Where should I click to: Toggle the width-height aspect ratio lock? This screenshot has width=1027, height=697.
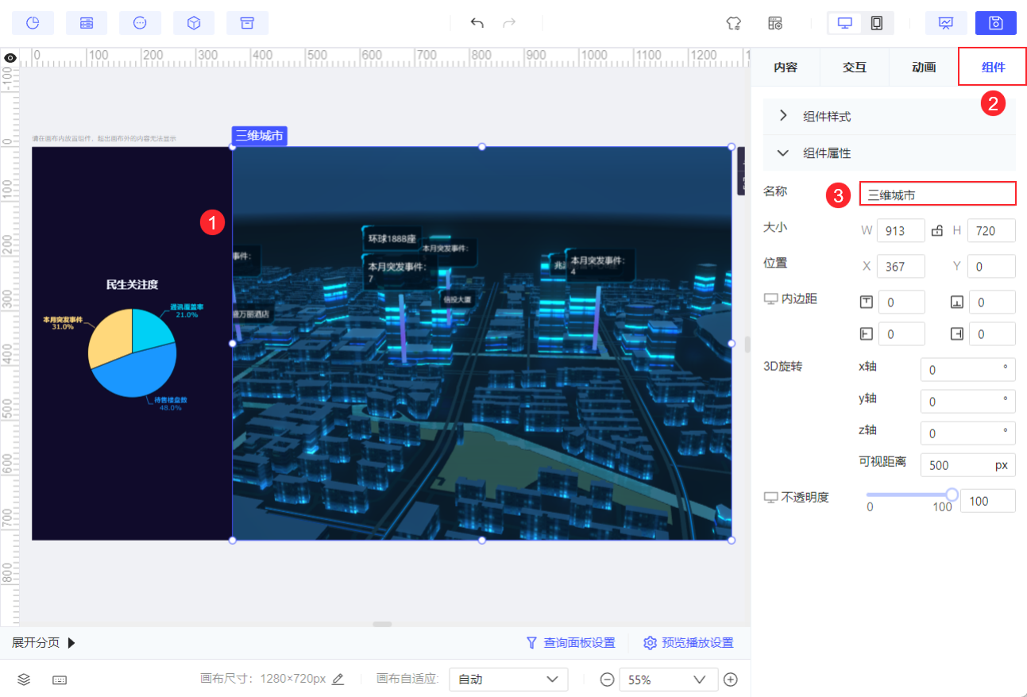937,231
